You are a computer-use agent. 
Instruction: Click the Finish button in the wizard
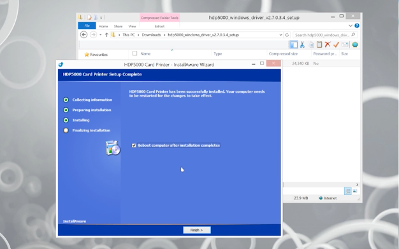pyautogui.click(x=197, y=230)
